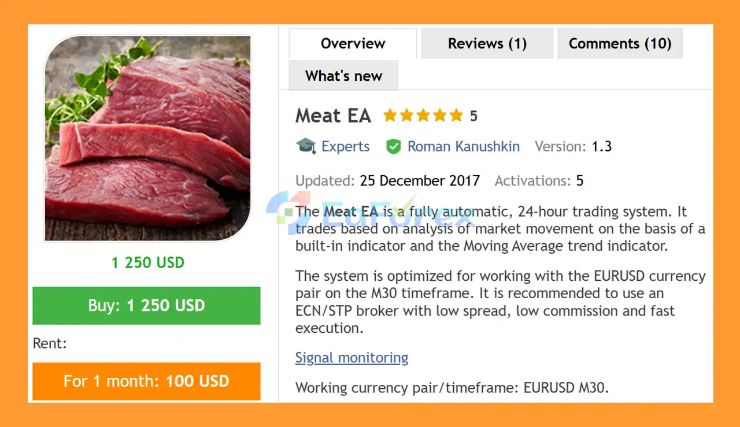This screenshot has height=427, width=740.
Task: Click the middle rating star
Action: point(423,115)
